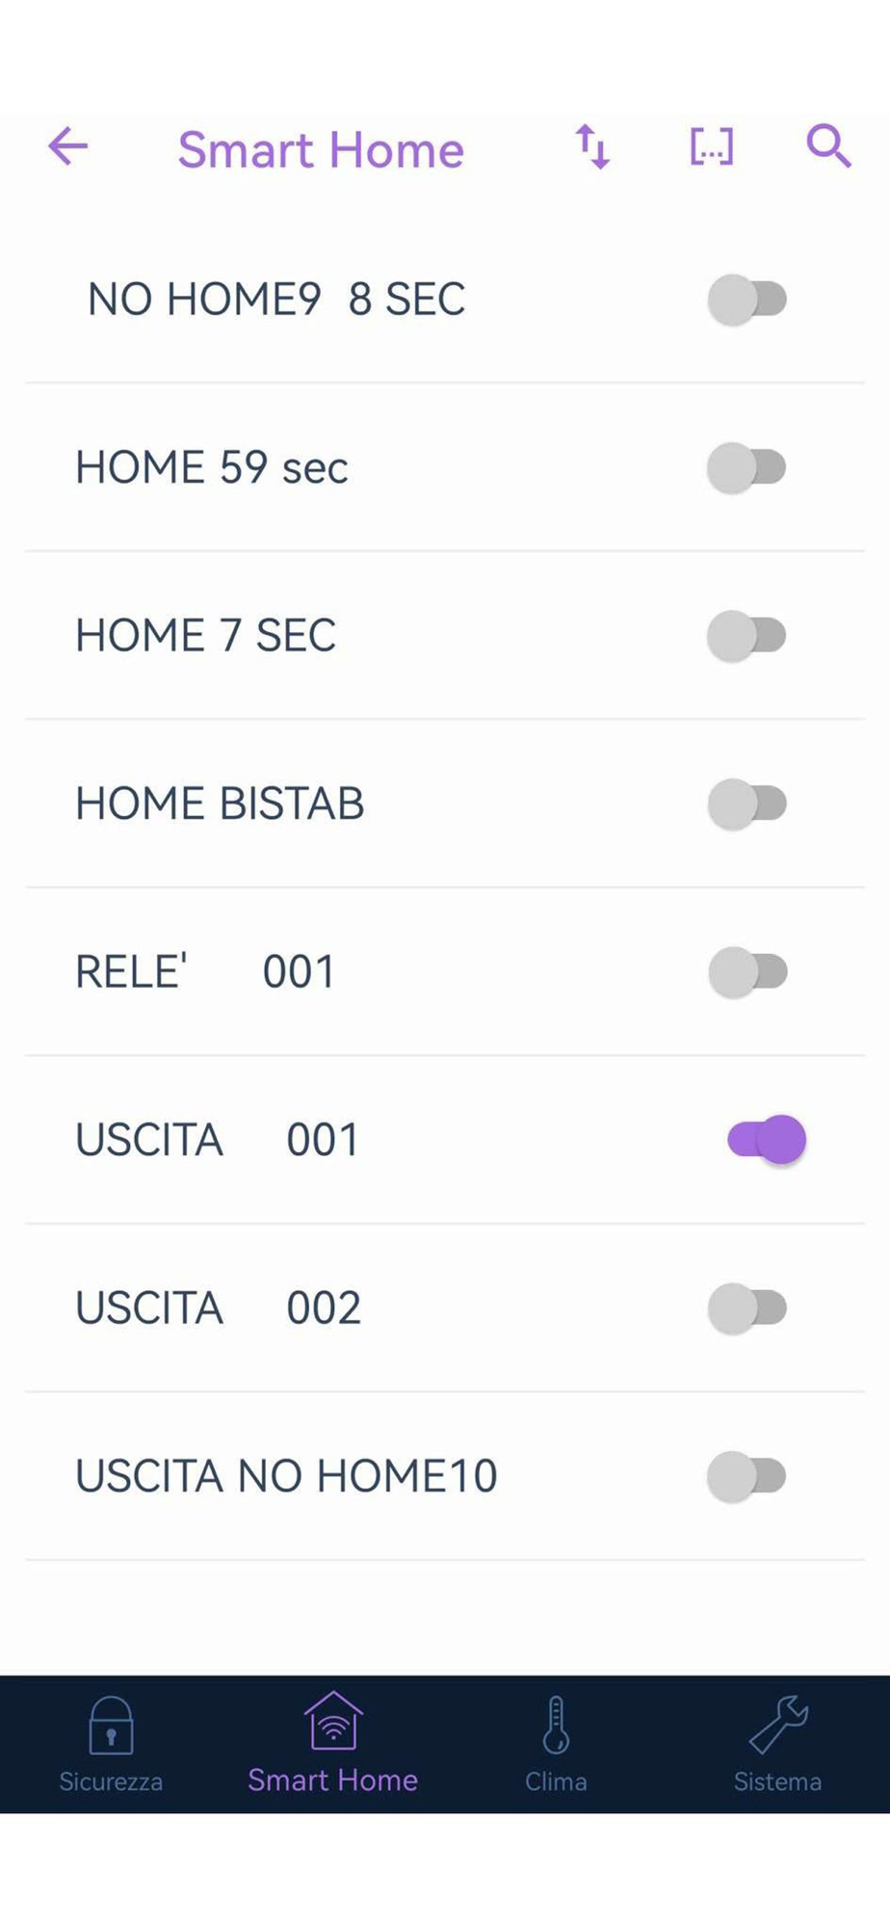
Task: Turn on HOME 59 sec switch
Action: (747, 468)
